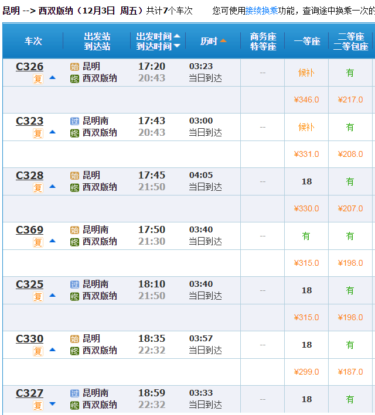This screenshot has width=375, height=415.
Task: Click first-class seat count 18 for C328
Action: [306, 181]
